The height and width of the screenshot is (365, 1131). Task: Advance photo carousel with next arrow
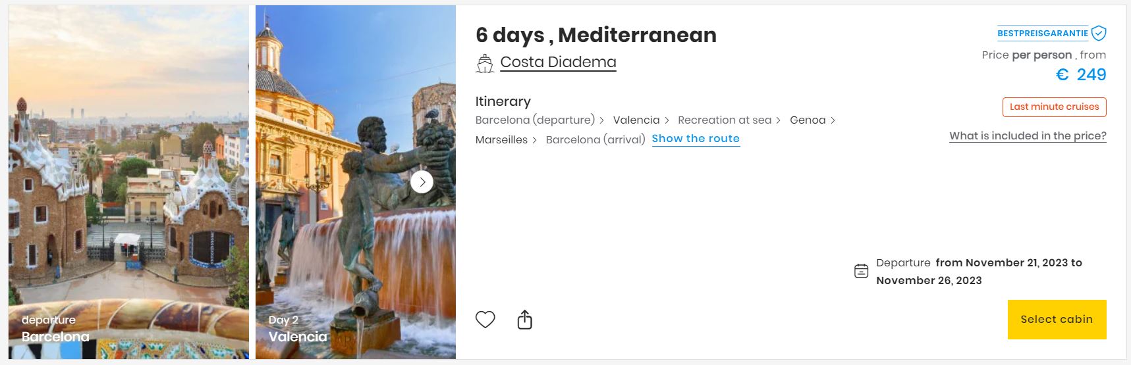[422, 182]
